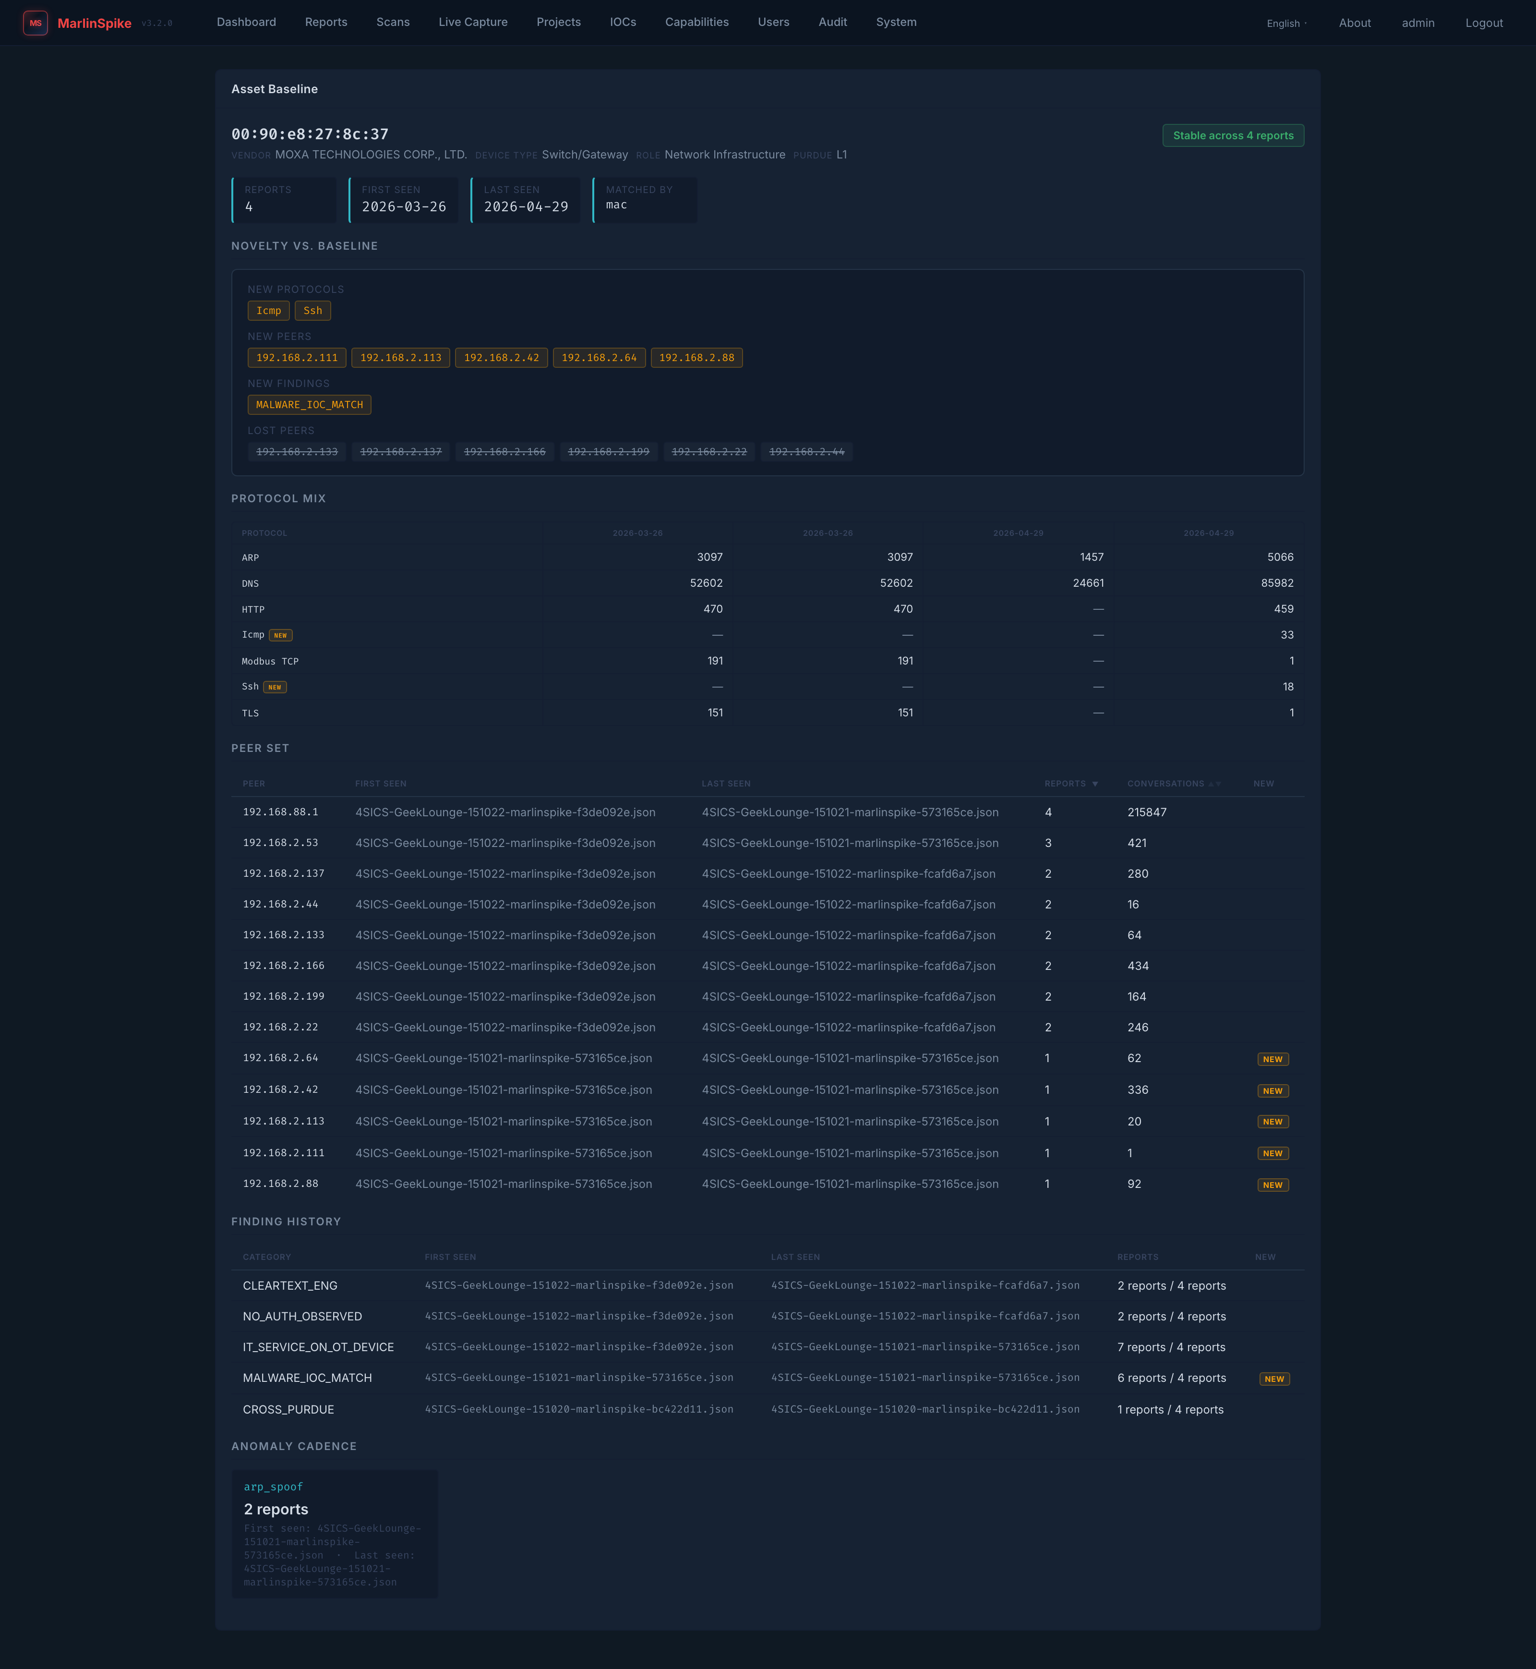1536x1669 pixels.
Task: Open the IOCs page
Action: click(623, 23)
